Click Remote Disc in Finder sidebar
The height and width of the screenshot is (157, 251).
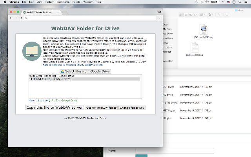(x=168, y=61)
